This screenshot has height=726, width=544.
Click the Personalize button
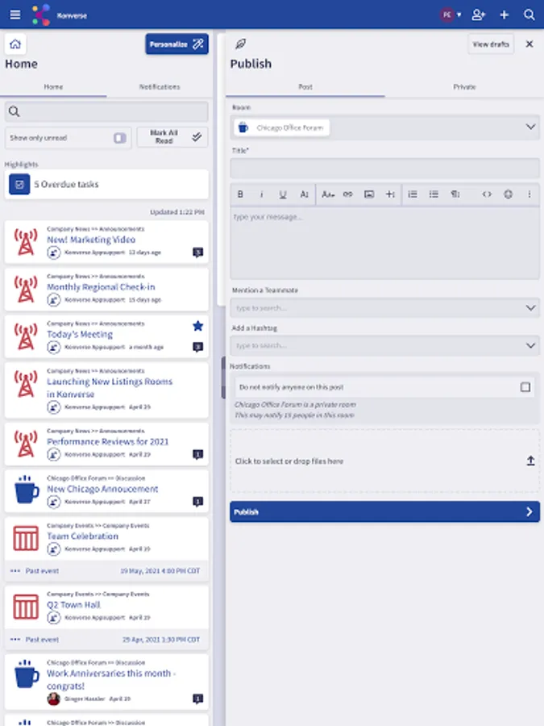[176, 44]
